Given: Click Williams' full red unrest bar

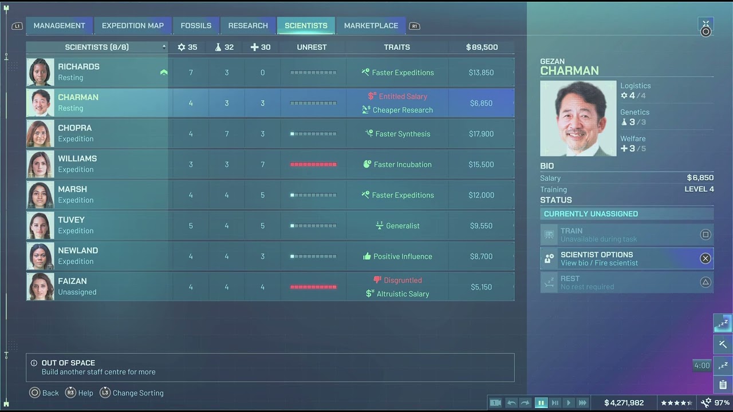Looking at the screenshot, I should pyautogui.click(x=313, y=164).
